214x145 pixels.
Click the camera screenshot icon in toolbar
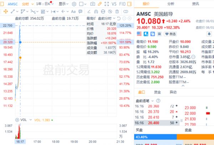93,4
